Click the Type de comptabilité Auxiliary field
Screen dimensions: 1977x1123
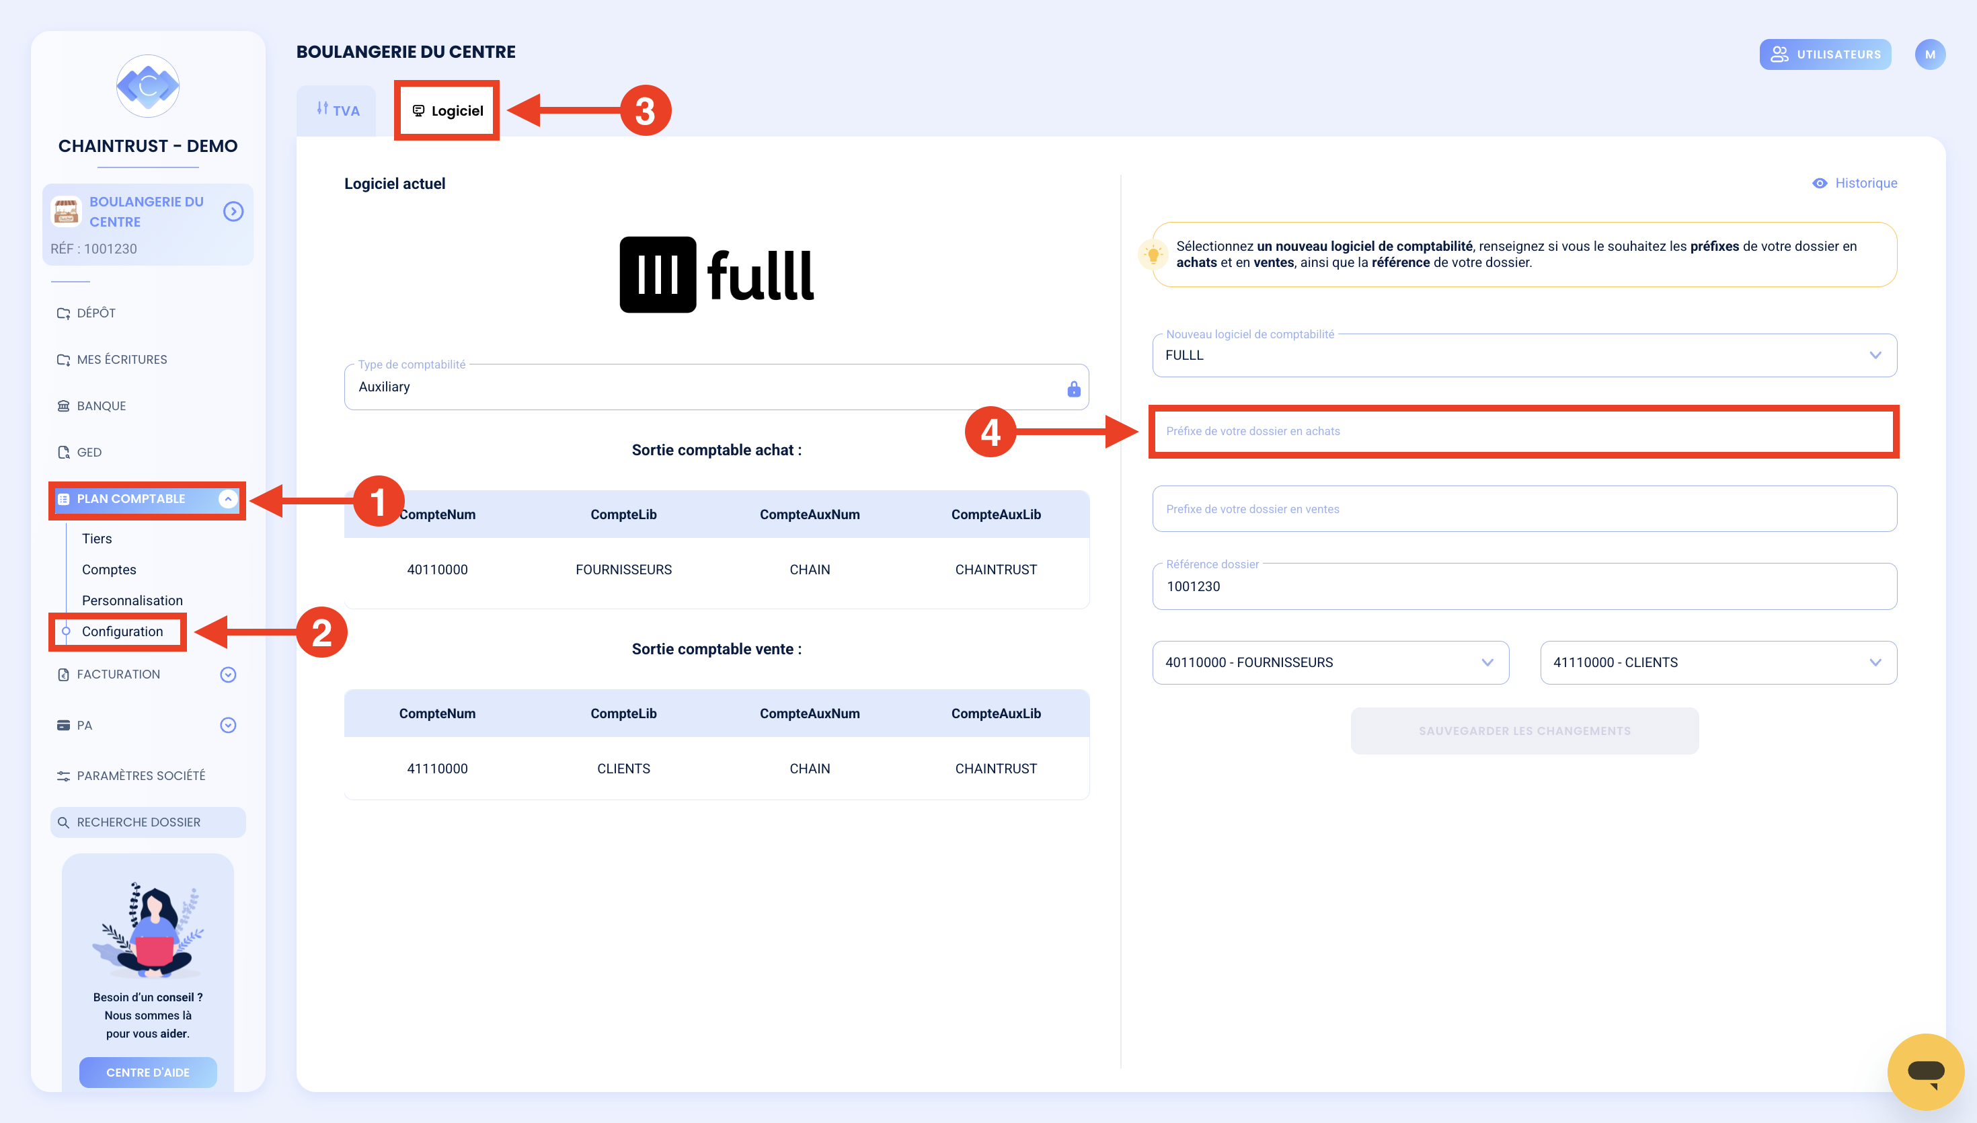(716, 387)
